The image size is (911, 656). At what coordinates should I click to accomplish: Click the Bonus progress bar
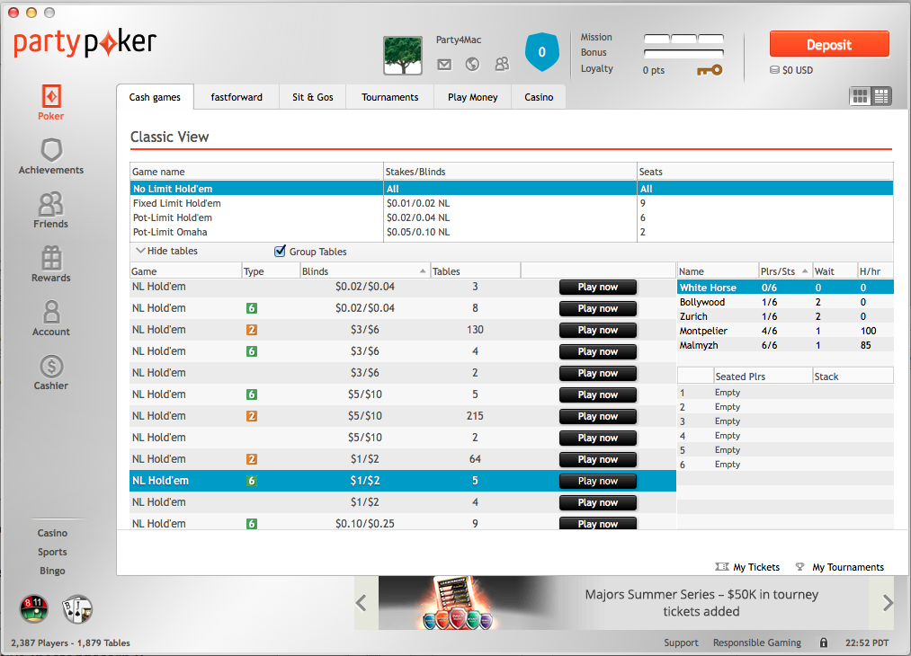coord(683,53)
